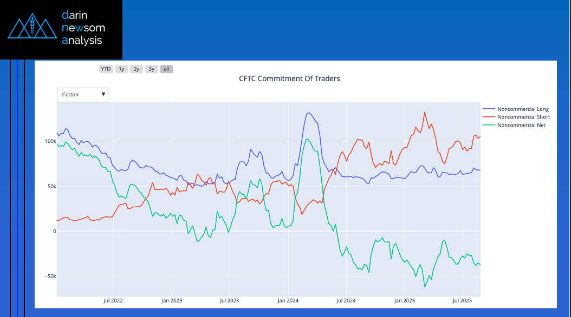
Task: Select the YTD range button
Action: click(106, 69)
